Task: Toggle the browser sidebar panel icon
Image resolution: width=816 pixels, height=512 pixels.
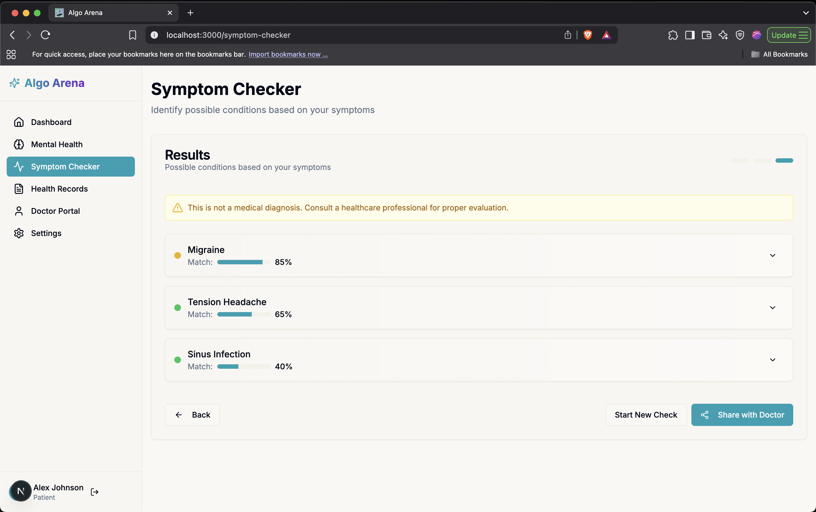Action: point(689,35)
